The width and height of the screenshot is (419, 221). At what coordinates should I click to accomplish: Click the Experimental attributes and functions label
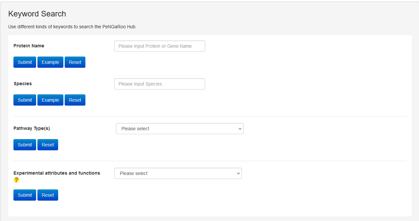coord(57,173)
